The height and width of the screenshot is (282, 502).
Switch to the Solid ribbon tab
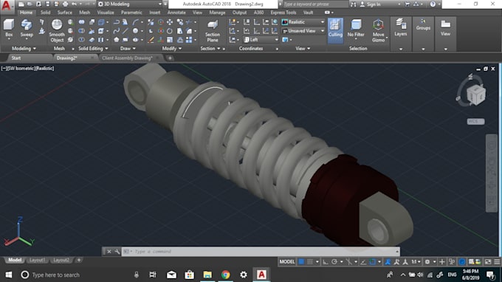click(45, 13)
